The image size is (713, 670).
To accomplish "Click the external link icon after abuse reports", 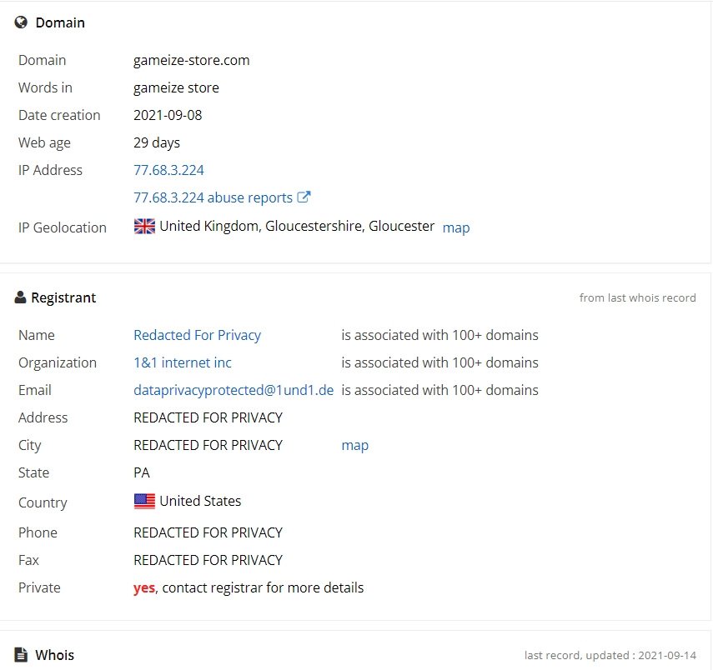I will [x=304, y=197].
